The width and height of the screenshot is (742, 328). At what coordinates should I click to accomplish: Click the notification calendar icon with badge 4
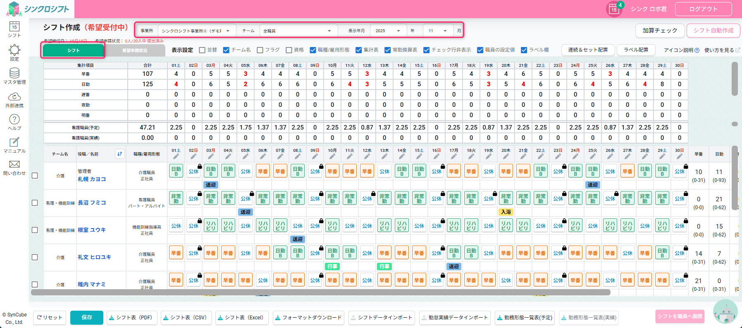coord(614,9)
